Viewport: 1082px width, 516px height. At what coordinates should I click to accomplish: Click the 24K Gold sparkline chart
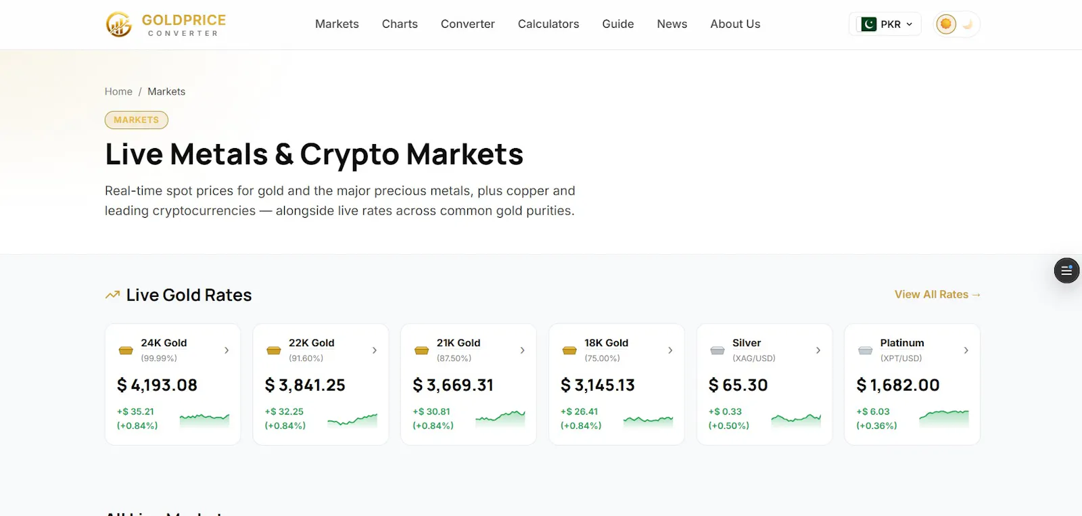pyautogui.click(x=204, y=419)
